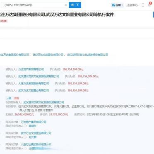Click the 执行标的 amount beside 被执行人 大连万达集团股份

point(78,83)
